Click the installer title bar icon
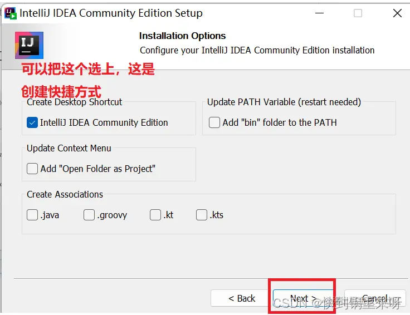Screen dimensions: 410x315 pos(11,13)
